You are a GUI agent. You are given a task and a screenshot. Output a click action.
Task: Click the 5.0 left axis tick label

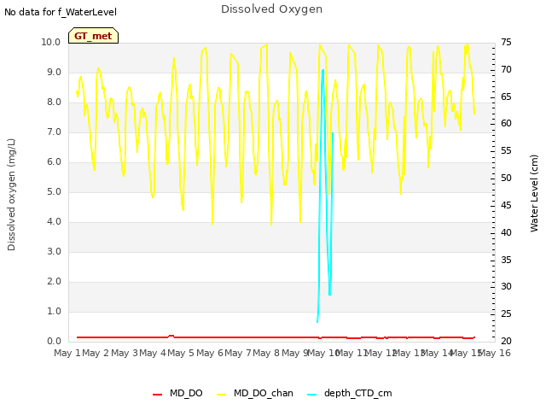(x=54, y=191)
